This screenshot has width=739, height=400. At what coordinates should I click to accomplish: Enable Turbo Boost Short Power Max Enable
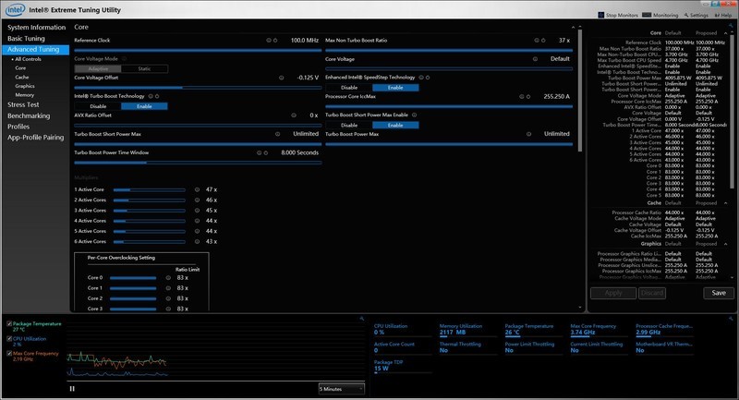click(395, 126)
